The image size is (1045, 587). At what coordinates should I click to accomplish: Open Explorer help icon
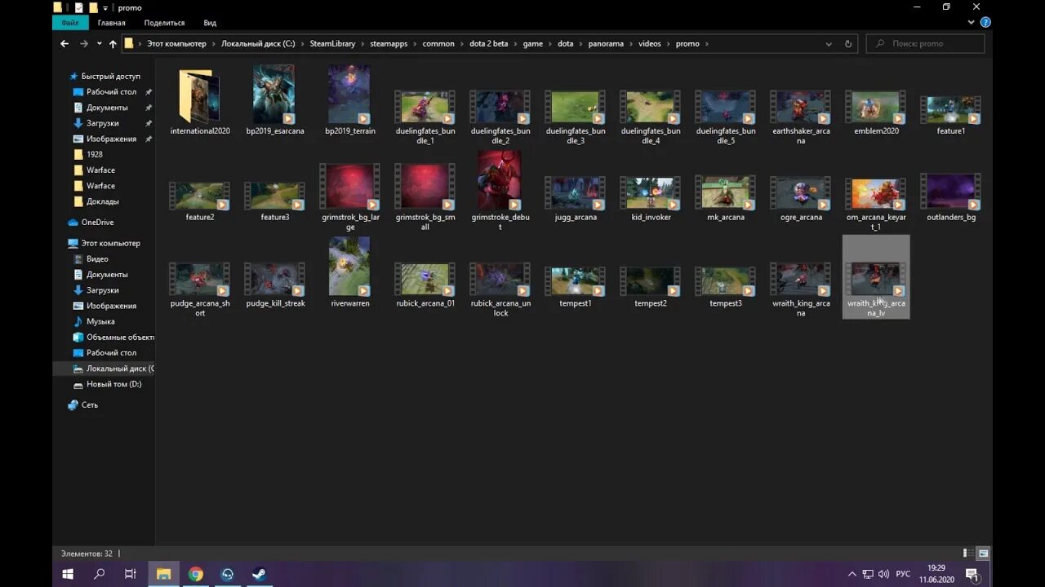[x=985, y=23]
